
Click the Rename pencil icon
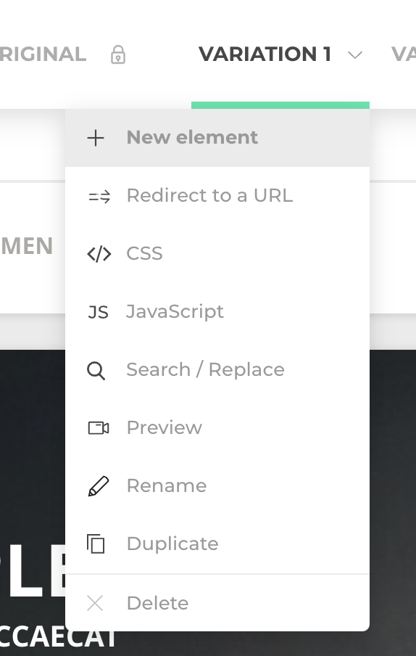[99, 486]
